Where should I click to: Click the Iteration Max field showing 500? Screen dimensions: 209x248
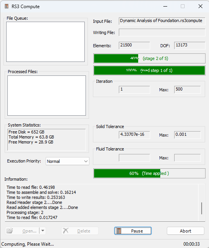(187, 90)
